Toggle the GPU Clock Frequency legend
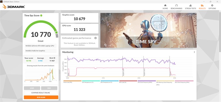This screenshot has height=102, width=221. 184,82
